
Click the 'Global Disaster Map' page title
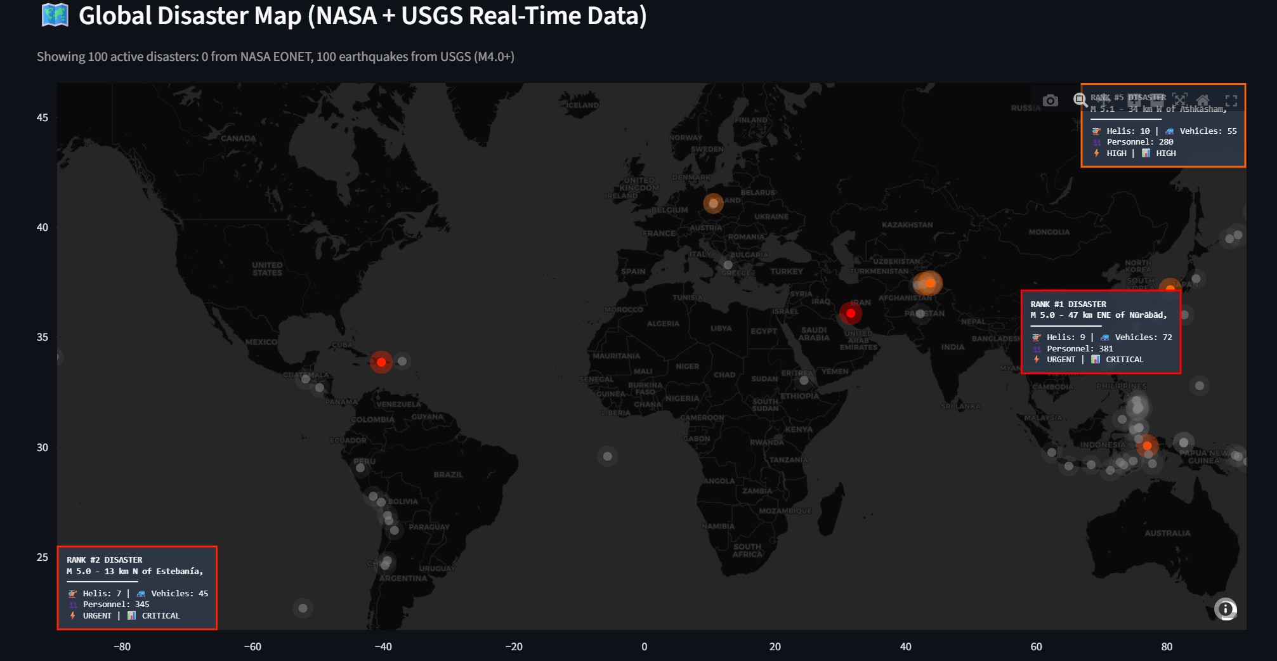point(363,16)
